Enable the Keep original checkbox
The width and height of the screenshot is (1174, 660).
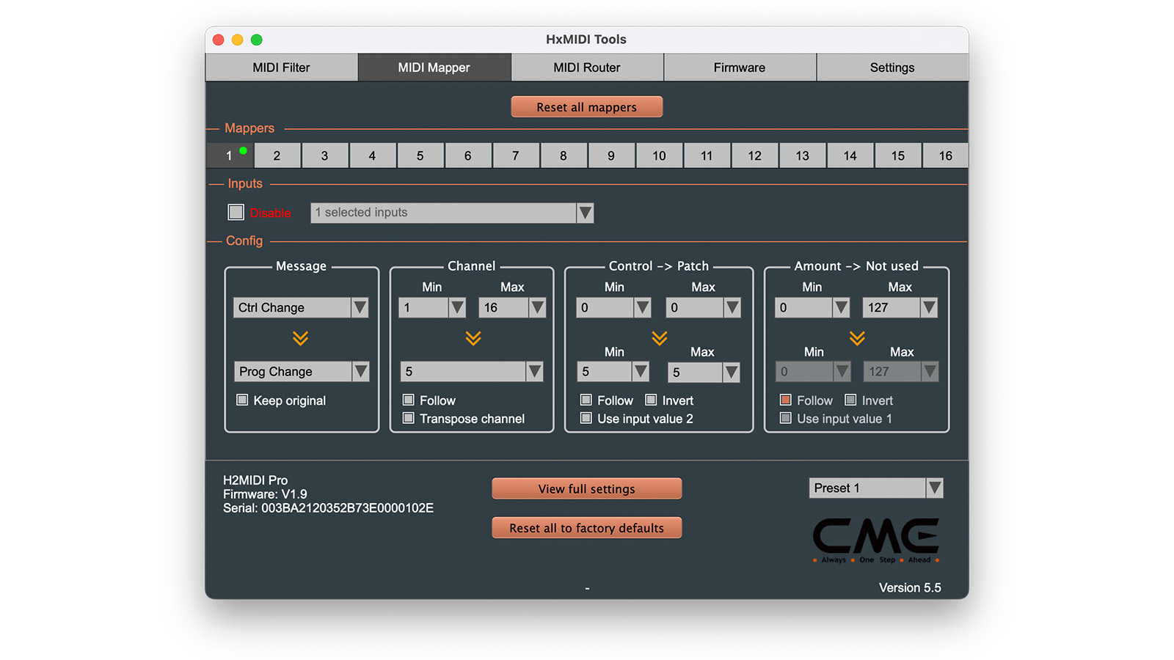coord(242,400)
